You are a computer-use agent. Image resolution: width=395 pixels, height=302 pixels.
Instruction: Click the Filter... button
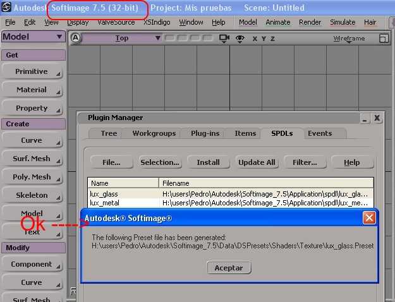[x=305, y=162]
